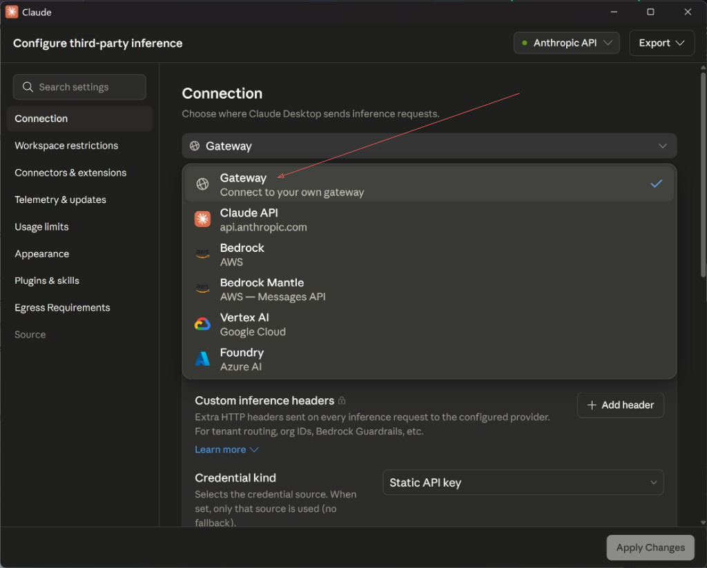
Task: Click the Credential kind label
Action: [235, 478]
